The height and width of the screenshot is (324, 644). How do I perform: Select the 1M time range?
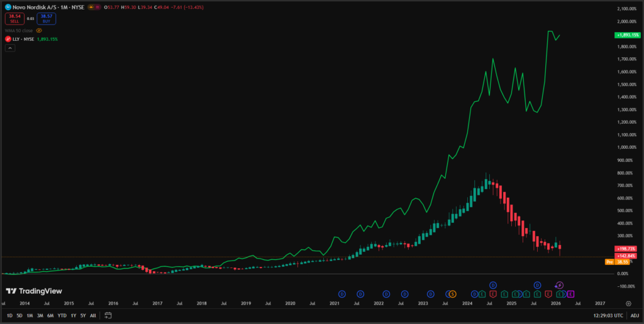[x=30, y=315]
